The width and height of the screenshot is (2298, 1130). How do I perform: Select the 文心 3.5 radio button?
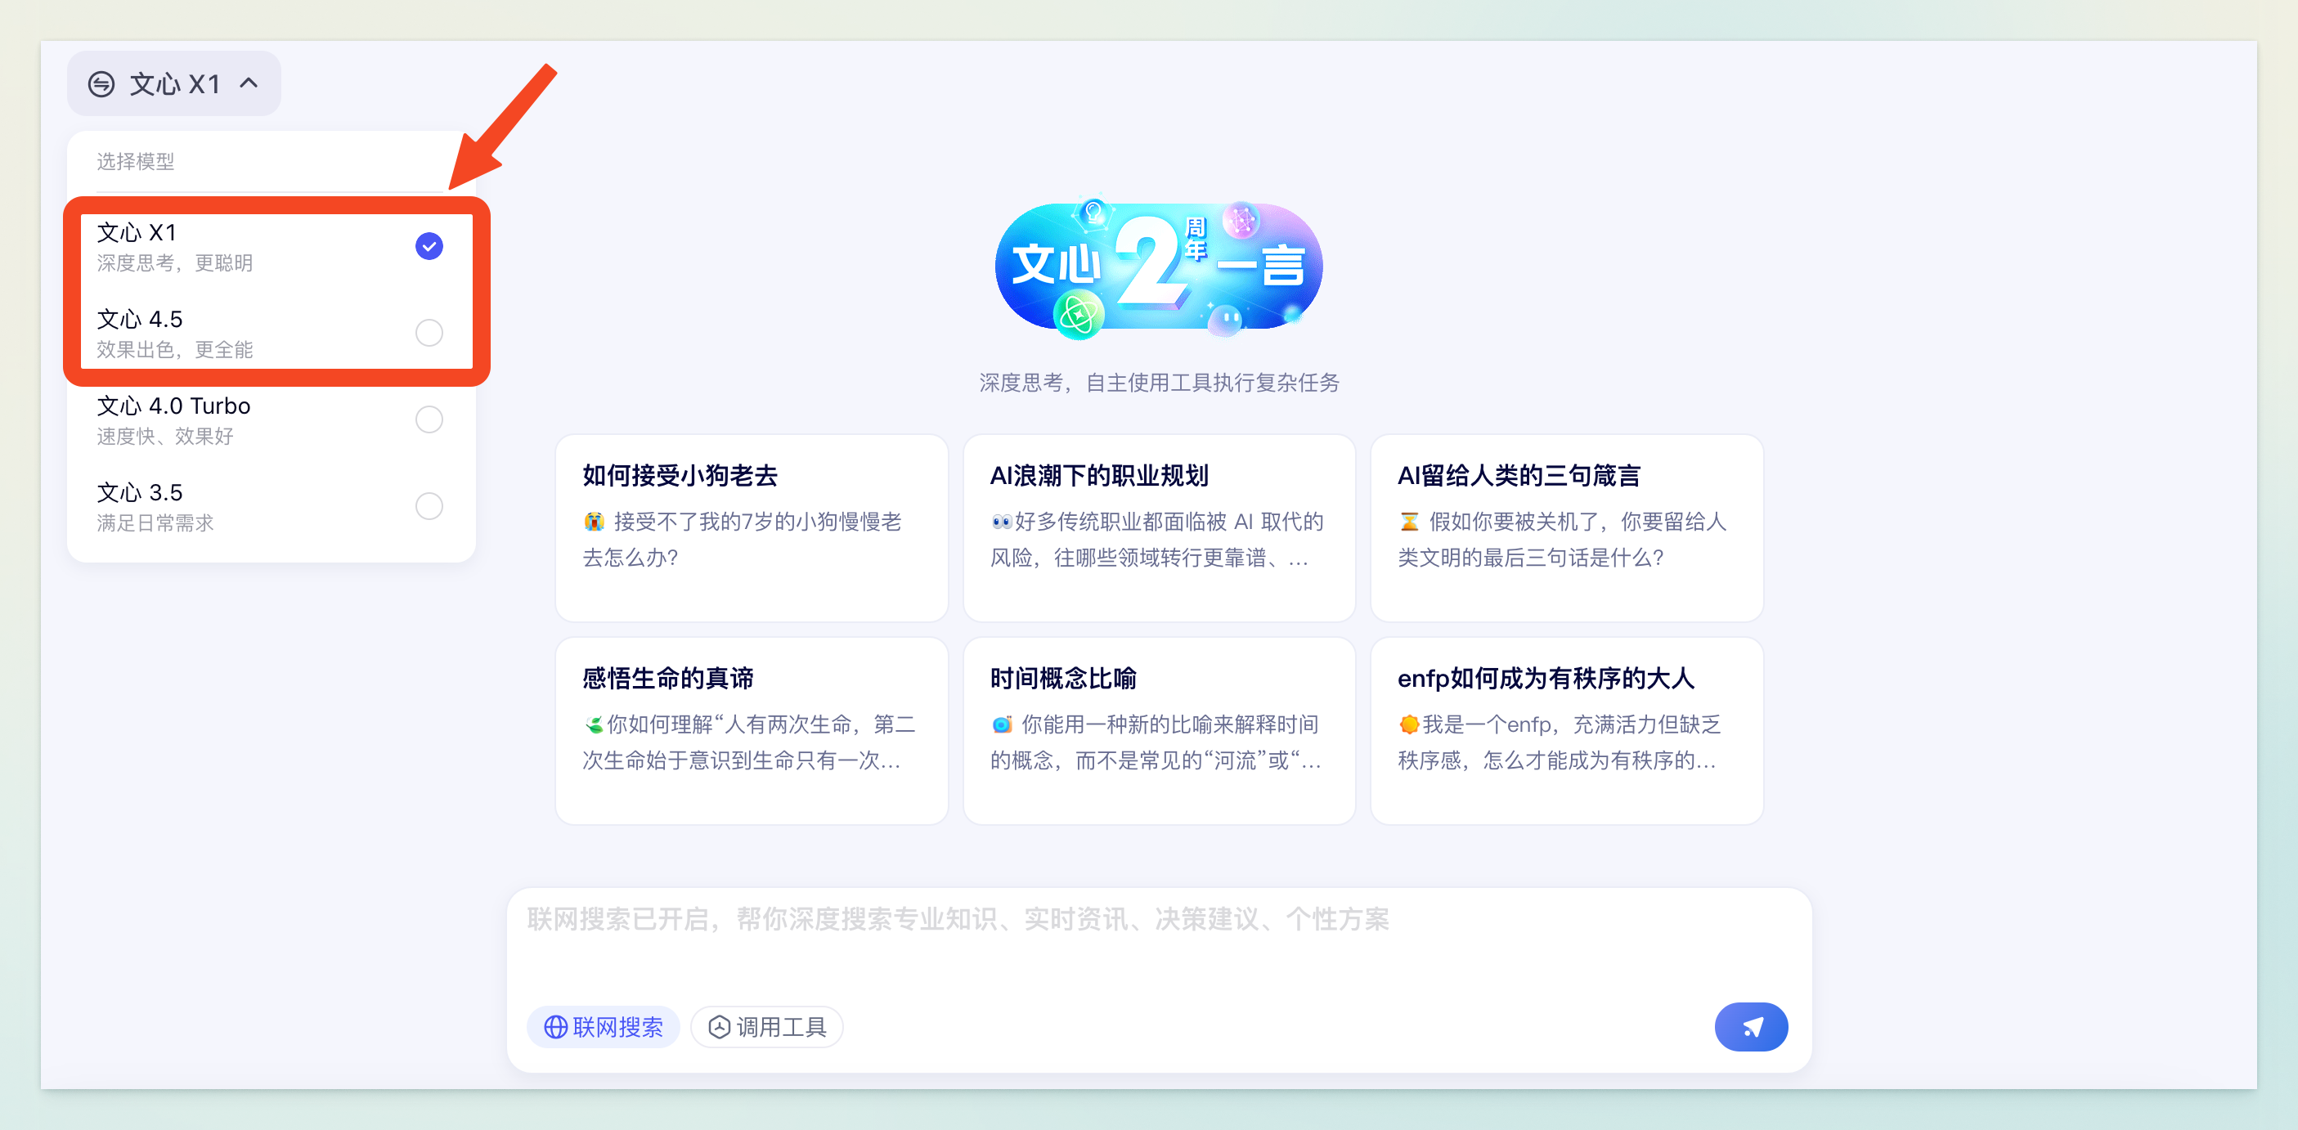(429, 505)
